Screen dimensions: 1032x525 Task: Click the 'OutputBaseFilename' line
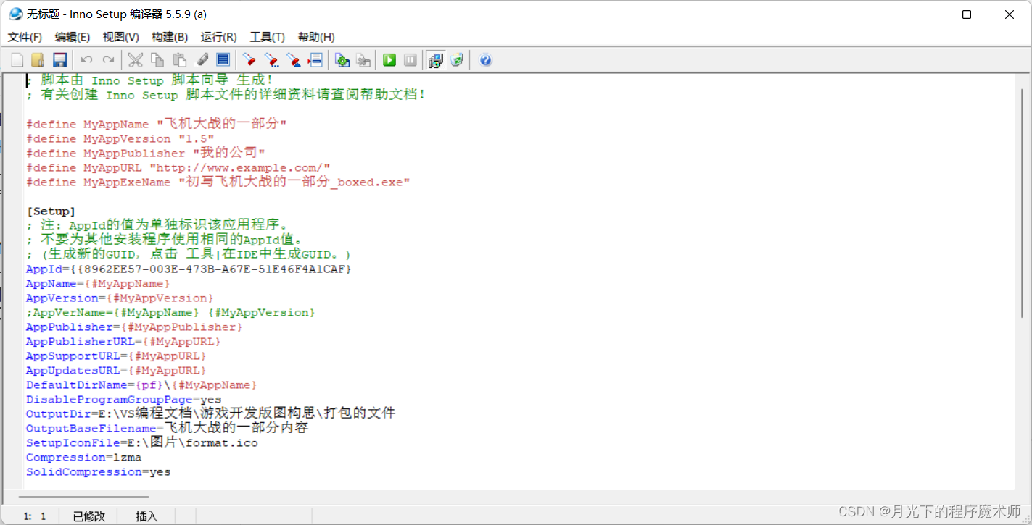168,428
